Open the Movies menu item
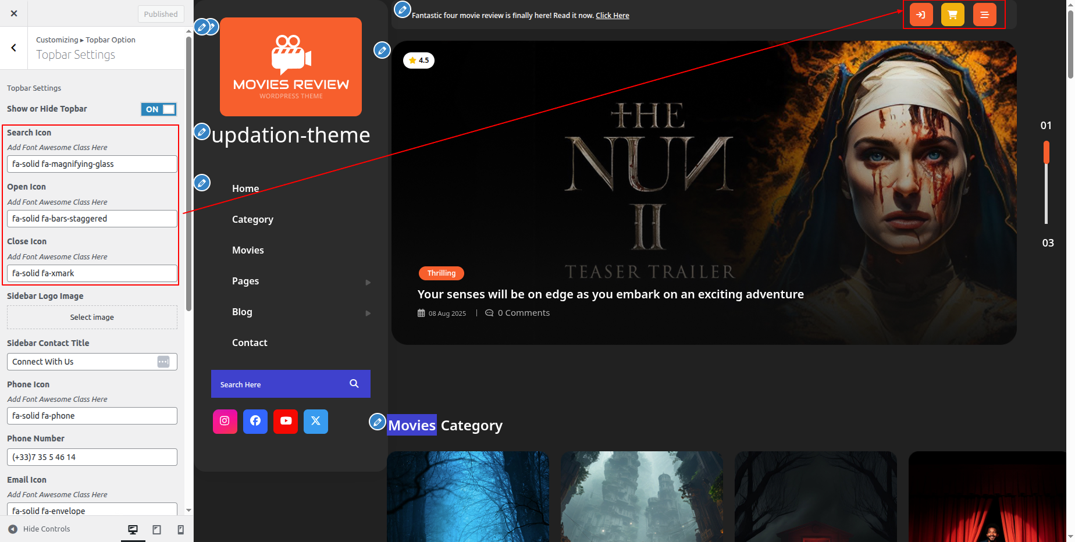The width and height of the screenshot is (1075, 542). (x=248, y=250)
